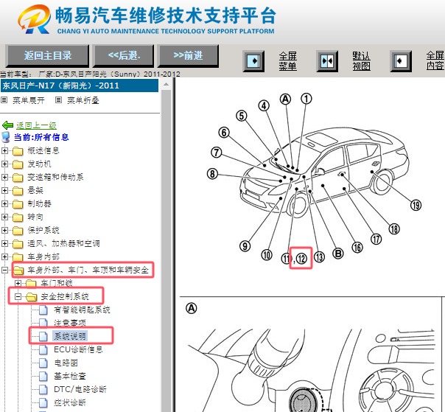This screenshot has width=445, height=412.
Task: Expand the 概述信息 folder node
Action: (4, 150)
